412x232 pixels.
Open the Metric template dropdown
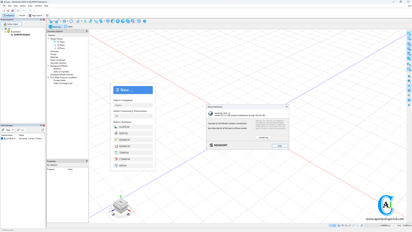133,105
